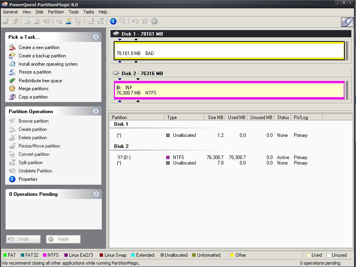Click the Resize a partition task icon
Viewport: 356px width, 267px height.
pos(12,72)
